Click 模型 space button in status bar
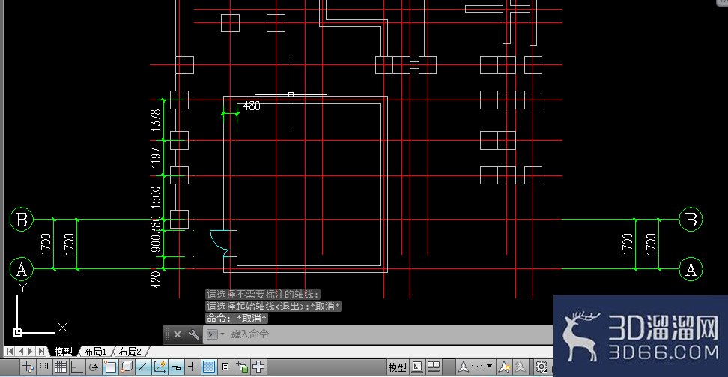 click(398, 367)
